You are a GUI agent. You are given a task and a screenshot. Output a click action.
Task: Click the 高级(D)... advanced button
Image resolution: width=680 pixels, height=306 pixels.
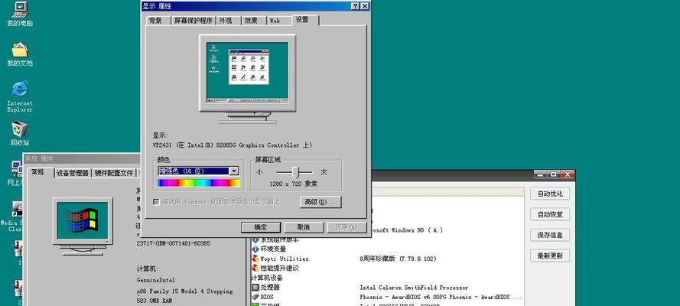pyautogui.click(x=320, y=202)
